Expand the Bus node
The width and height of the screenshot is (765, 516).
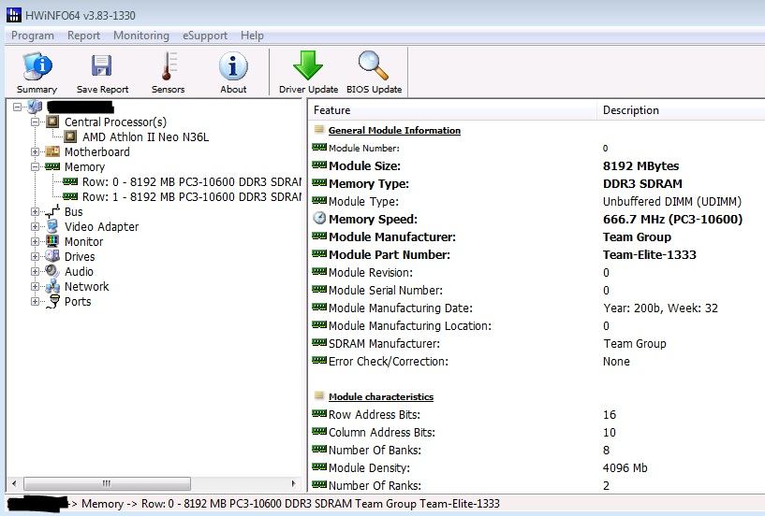(36, 211)
